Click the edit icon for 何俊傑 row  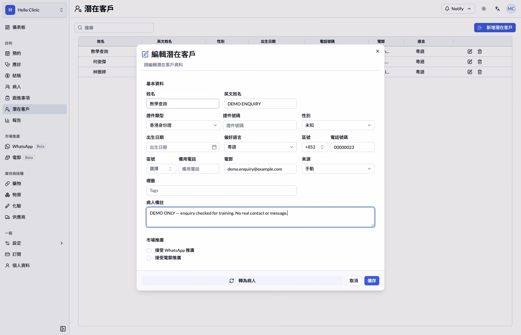point(470,62)
